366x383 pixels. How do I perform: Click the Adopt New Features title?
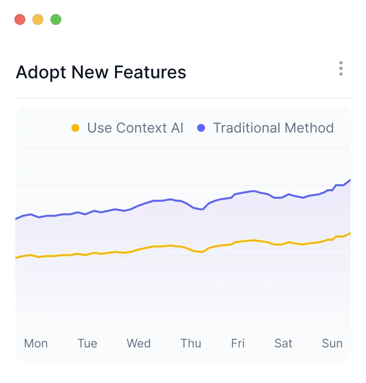coord(101,72)
